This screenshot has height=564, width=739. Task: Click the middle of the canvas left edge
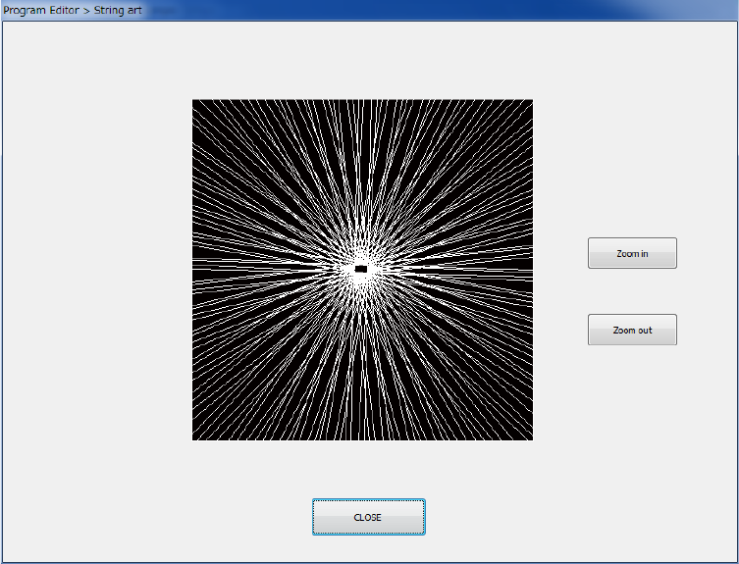click(194, 270)
